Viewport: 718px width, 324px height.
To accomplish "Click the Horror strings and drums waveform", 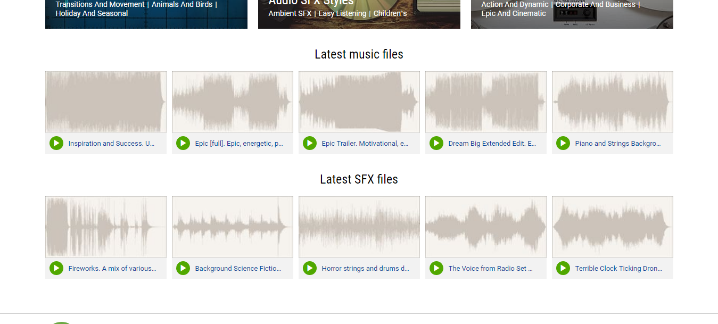I will click(x=359, y=227).
